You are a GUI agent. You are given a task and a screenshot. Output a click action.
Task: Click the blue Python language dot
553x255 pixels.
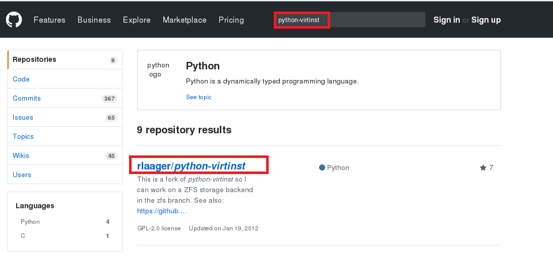[x=322, y=168]
